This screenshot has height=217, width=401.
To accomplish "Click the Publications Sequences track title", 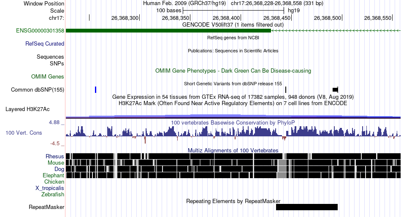I will pos(233,51).
